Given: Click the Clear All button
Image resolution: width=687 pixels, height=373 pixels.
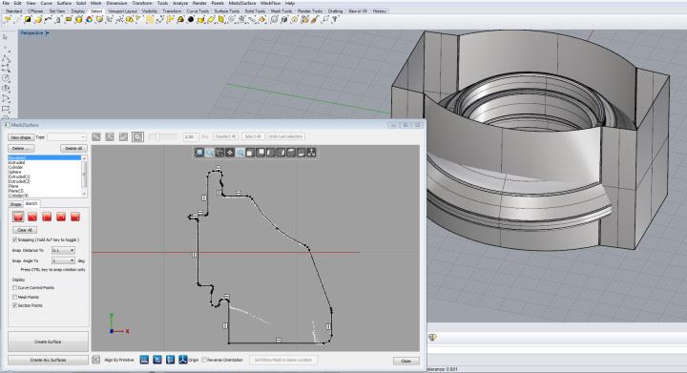Looking at the screenshot, I should (25, 230).
